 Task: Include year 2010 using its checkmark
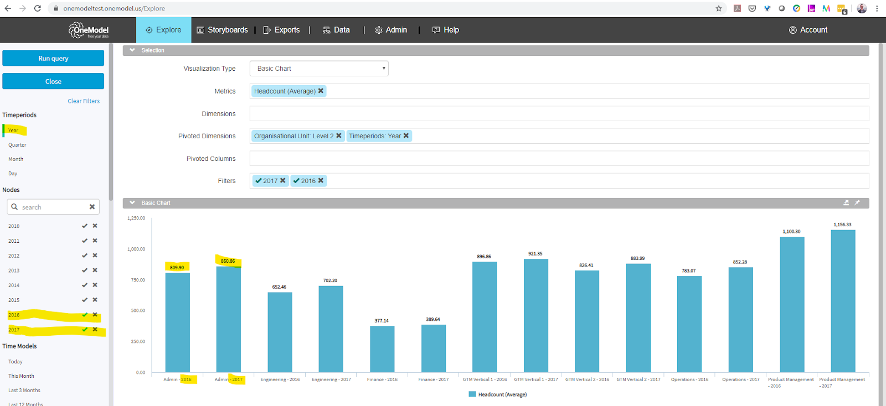point(85,226)
